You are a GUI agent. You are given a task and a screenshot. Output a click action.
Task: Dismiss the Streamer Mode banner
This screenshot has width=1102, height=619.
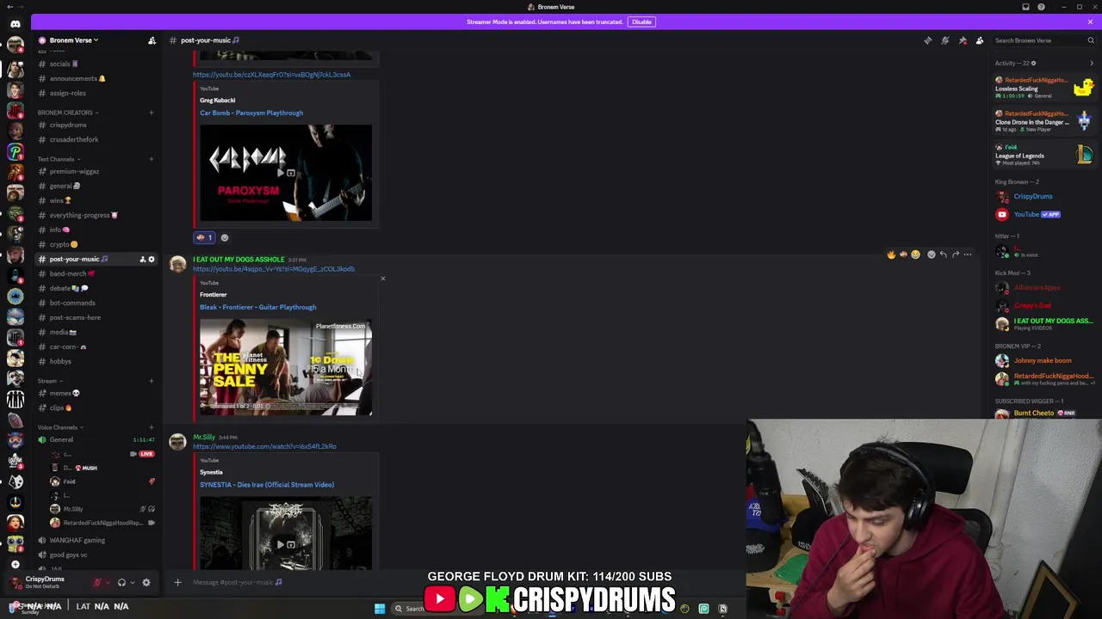point(1090,21)
